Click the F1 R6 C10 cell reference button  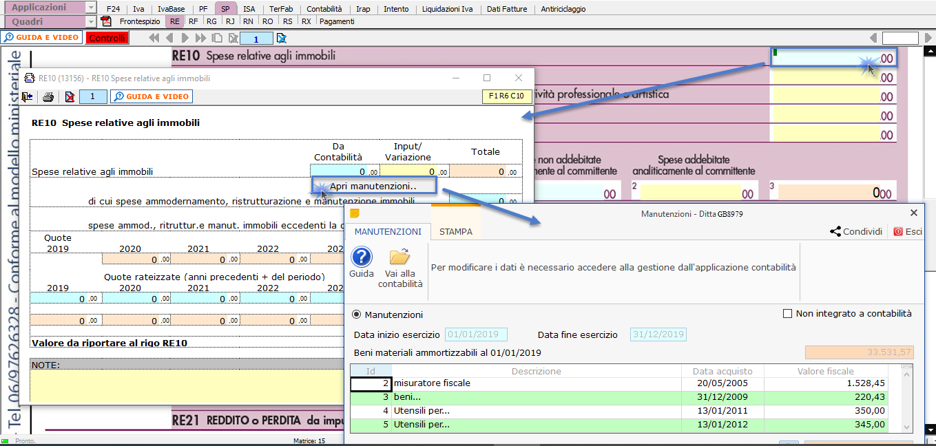[x=506, y=96]
